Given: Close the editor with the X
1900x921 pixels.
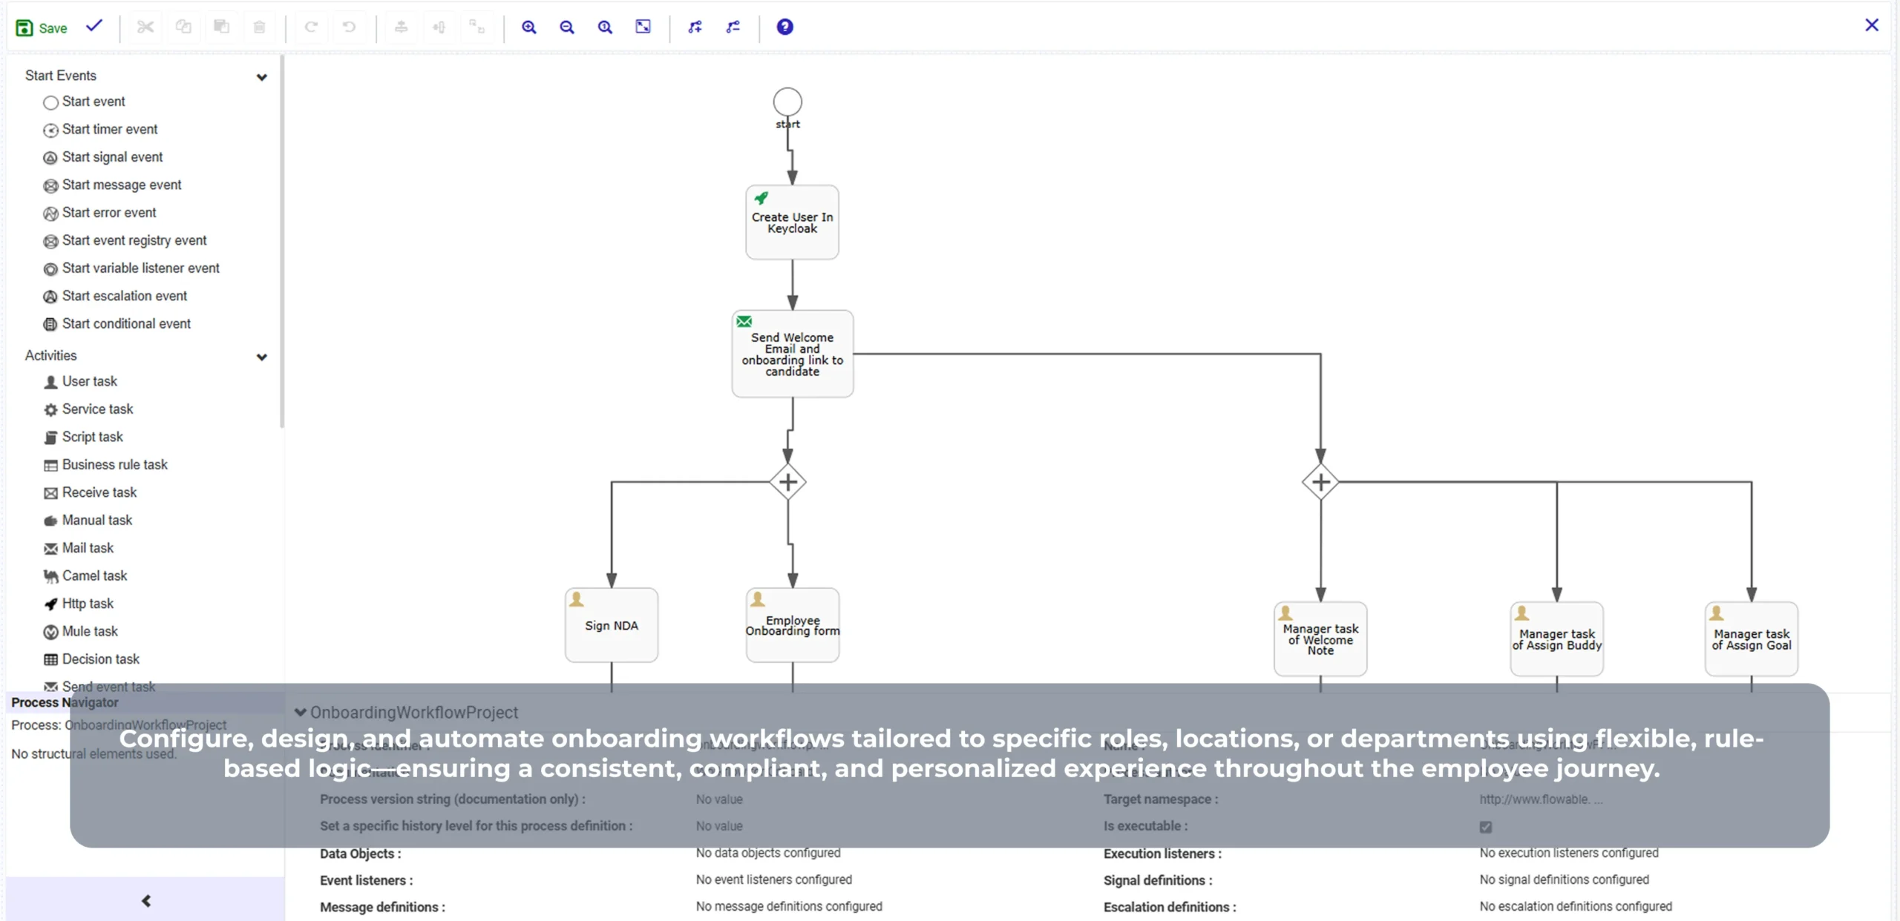Looking at the screenshot, I should 1871,25.
